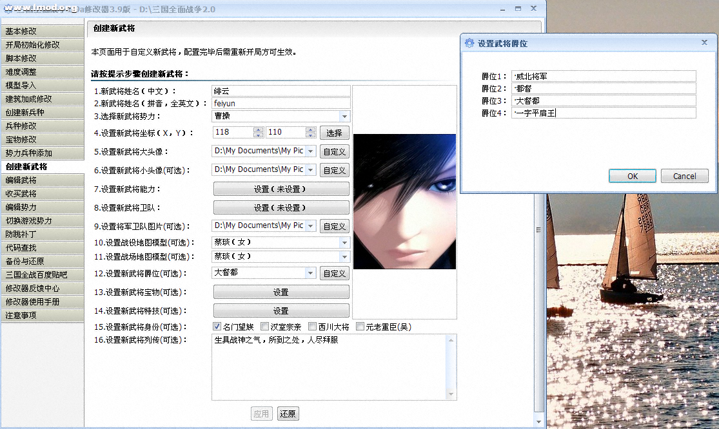Expand the 大头像 path dropdown
The width and height of the screenshot is (719, 429).
coord(311,151)
